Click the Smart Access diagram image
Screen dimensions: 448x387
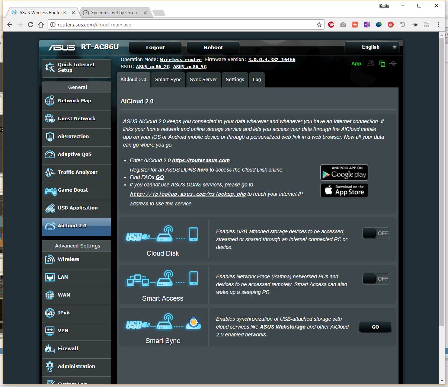coord(162,279)
